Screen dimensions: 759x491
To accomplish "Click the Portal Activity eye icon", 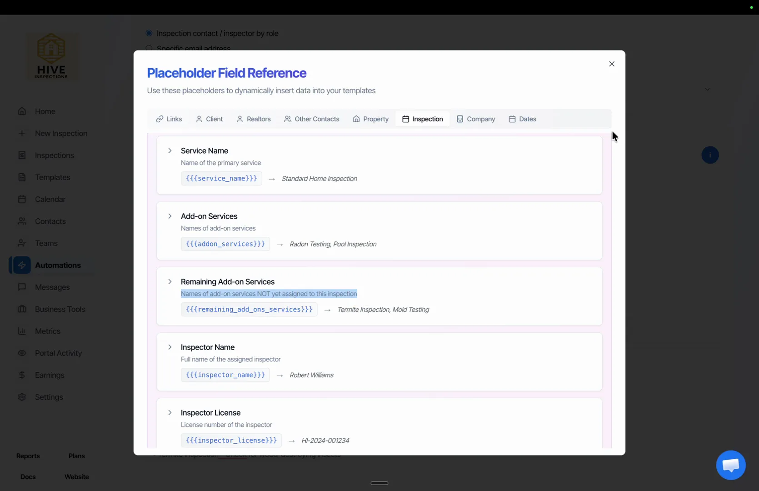I will pyautogui.click(x=22, y=353).
